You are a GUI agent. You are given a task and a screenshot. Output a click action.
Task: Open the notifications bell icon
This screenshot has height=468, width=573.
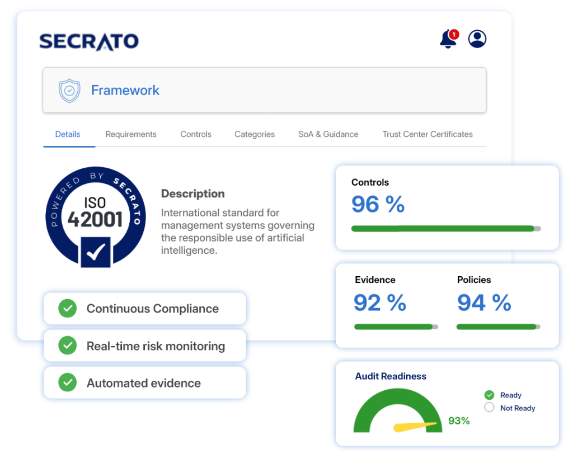click(448, 39)
